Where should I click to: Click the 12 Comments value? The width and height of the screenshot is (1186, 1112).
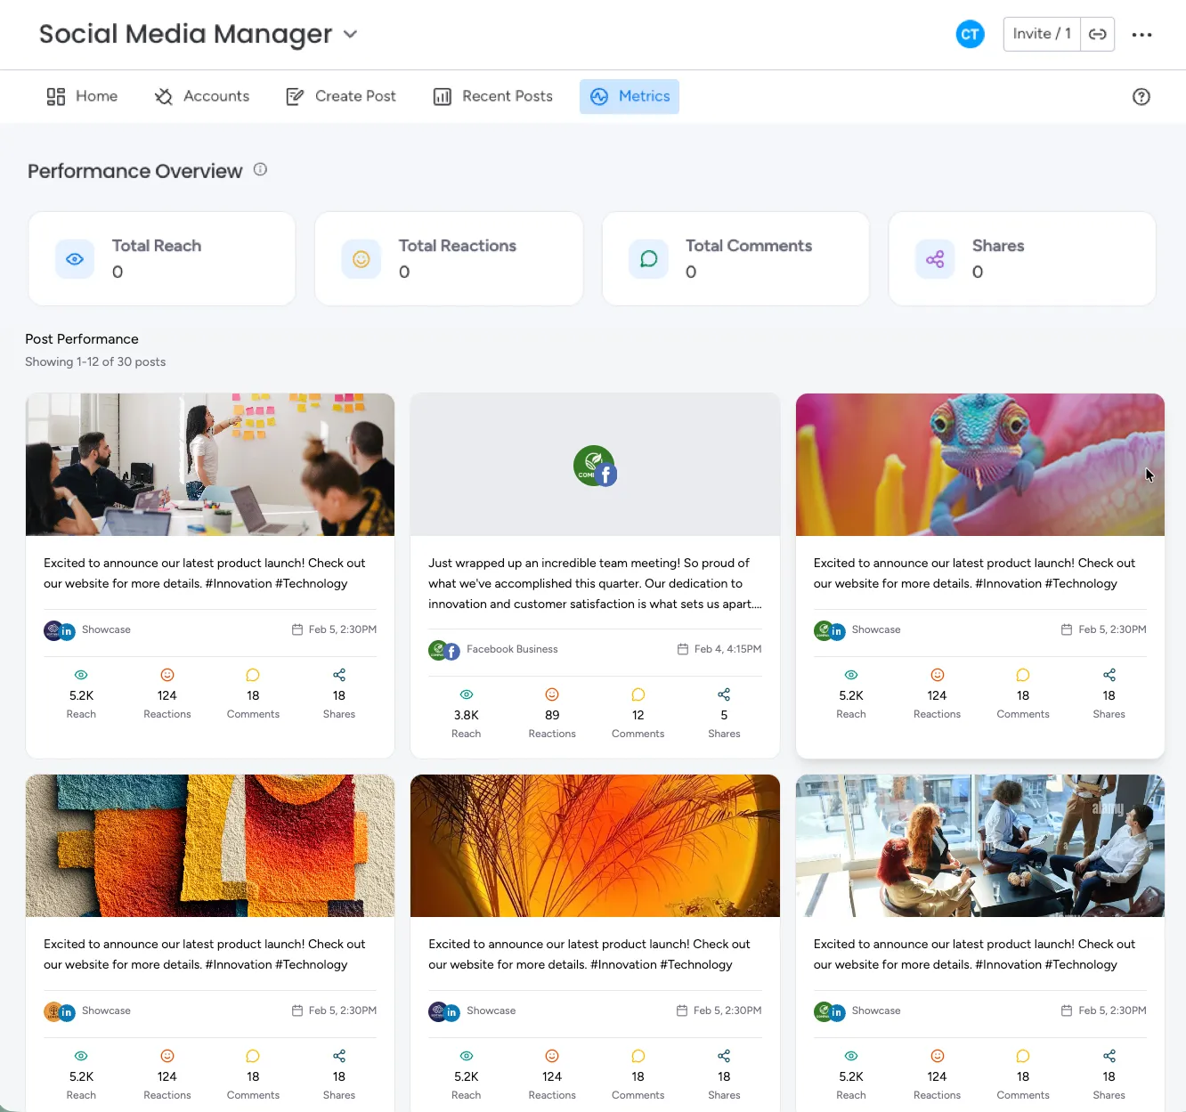(x=638, y=715)
